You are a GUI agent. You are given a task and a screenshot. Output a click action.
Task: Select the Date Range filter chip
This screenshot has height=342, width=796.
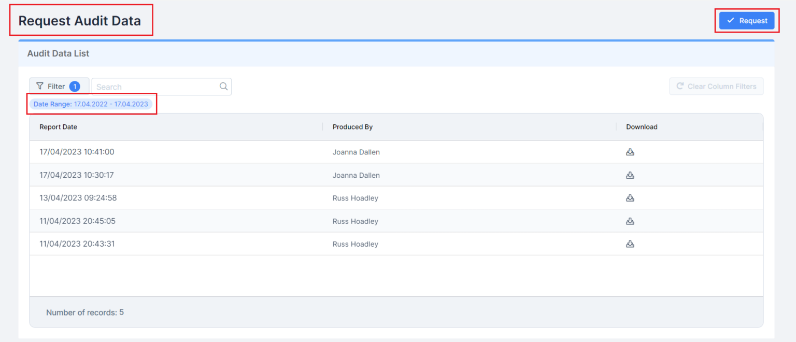92,104
